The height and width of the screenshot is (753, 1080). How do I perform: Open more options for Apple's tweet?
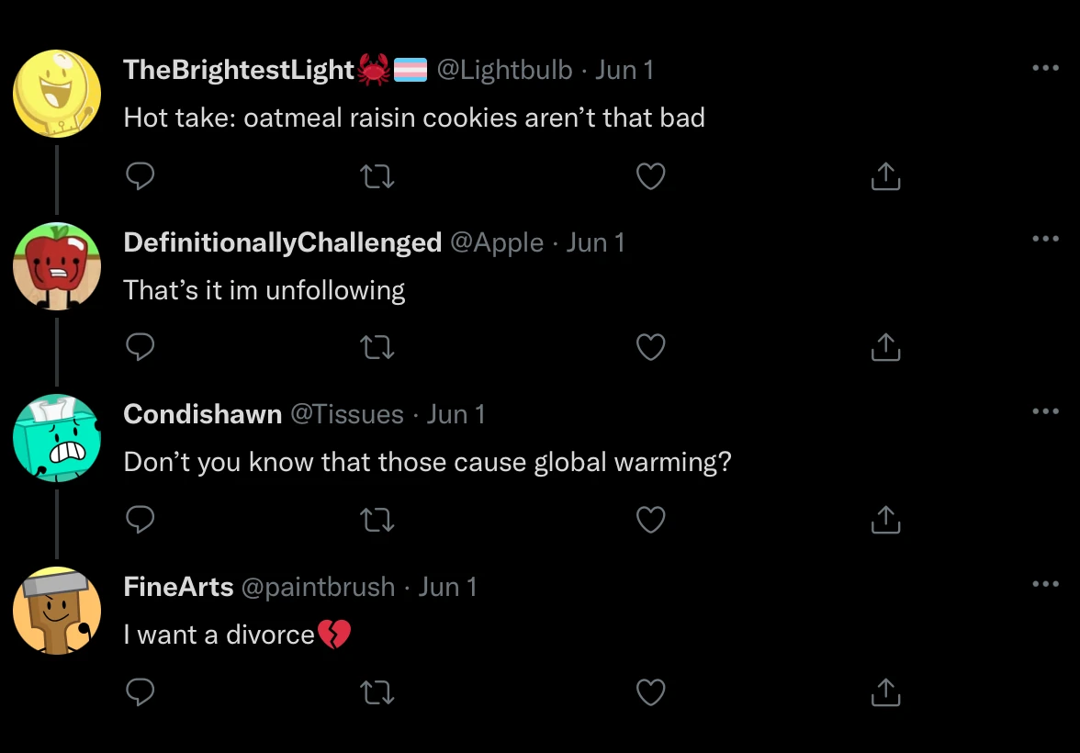pyautogui.click(x=1045, y=239)
